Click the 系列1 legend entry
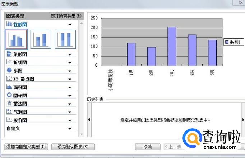 [234, 42]
